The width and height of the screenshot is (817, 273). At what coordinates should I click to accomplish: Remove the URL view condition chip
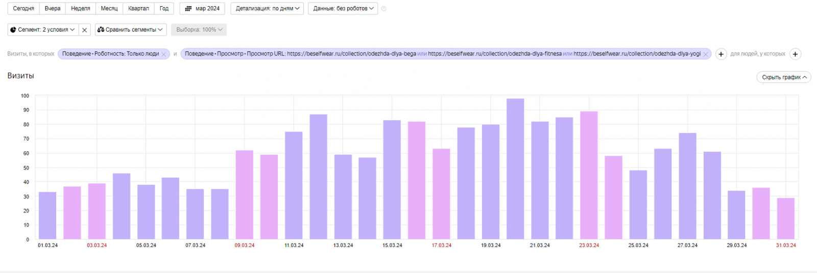tap(706, 54)
